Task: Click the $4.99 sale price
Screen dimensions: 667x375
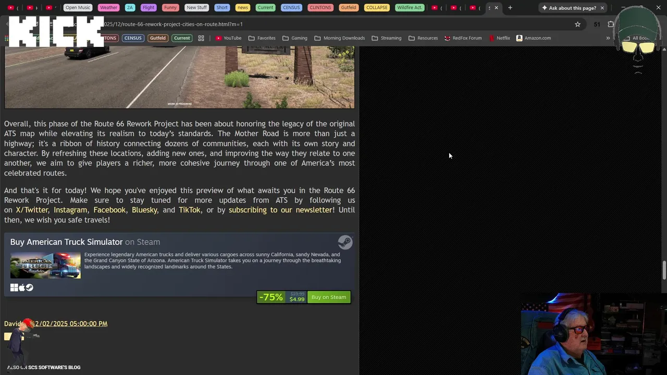Action: tap(297, 299)
